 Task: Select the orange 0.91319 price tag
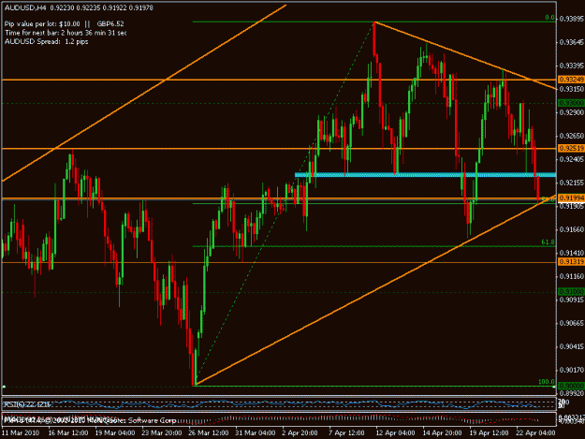pos(571,262)
